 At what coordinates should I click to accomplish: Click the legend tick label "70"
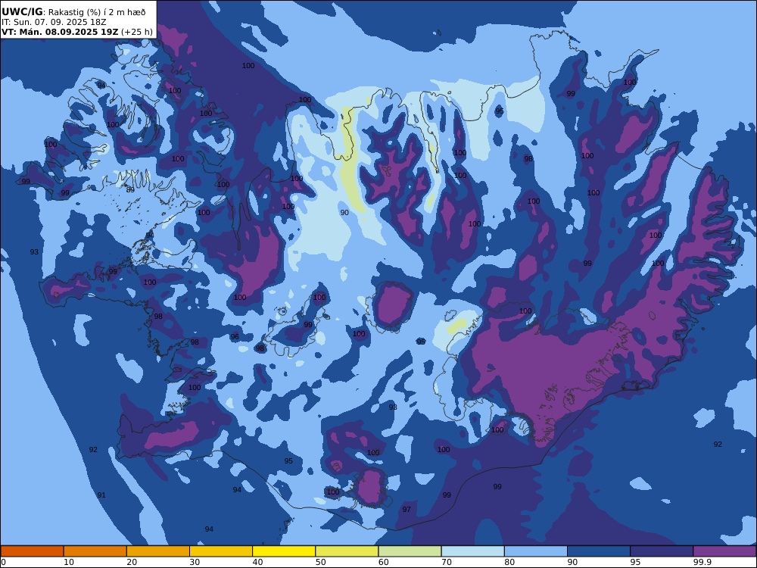[447, 562]
